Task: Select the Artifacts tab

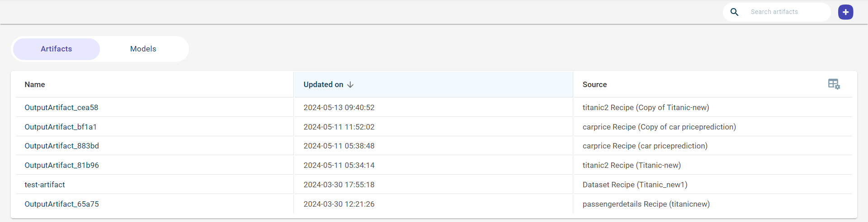Action: pyautogui.click(x=57, y=49)
